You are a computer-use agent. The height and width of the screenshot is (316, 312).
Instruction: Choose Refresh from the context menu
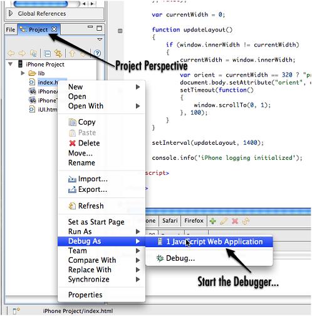click(x=101, y=206)
